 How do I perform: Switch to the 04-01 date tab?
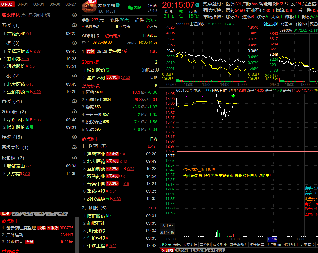pyautogui.click(x=23, y=4)
